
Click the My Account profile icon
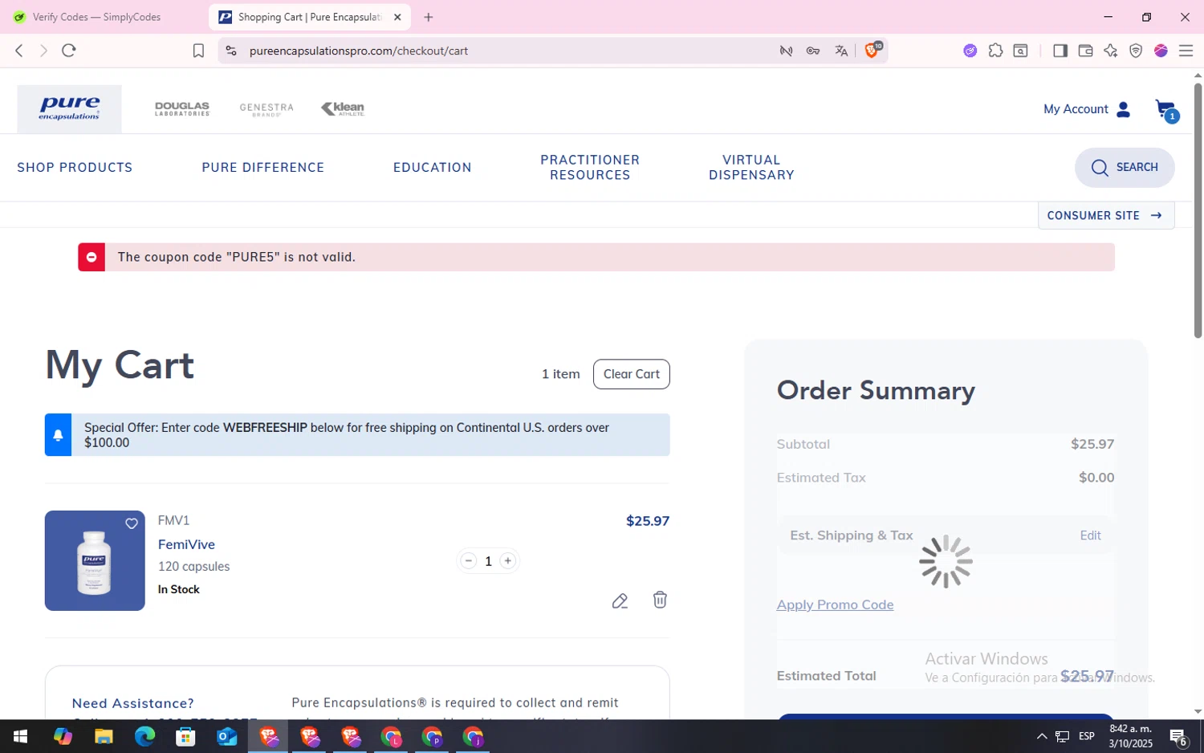tap(1123, 109)
